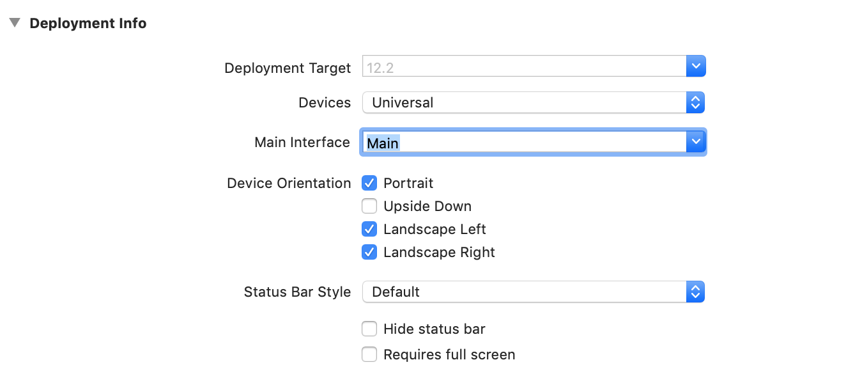This screenshot has height=376, width=846.
Task: Expand the Main Interface combo box arrow
Action: (696, 142)
